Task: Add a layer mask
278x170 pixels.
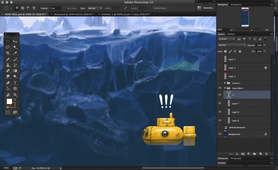Action: (243, 154)
